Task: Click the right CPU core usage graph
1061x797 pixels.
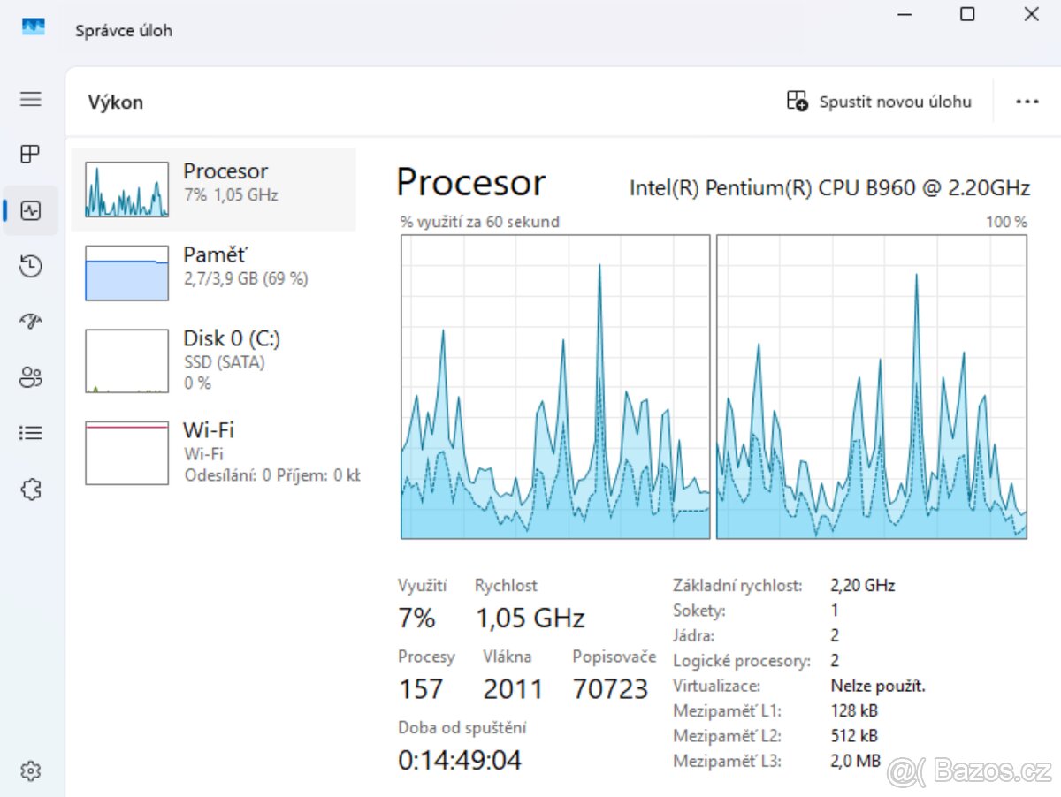Action: 871,386
